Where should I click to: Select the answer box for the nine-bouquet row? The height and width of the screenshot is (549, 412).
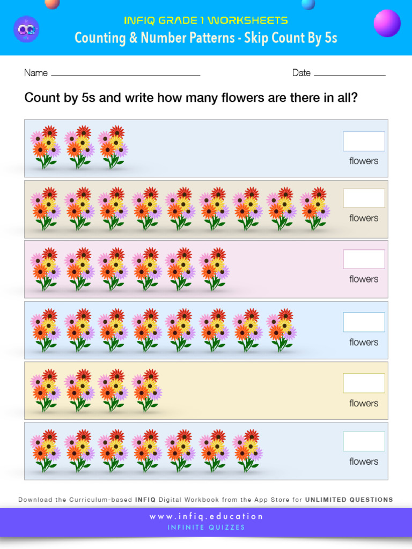point(364,198)
